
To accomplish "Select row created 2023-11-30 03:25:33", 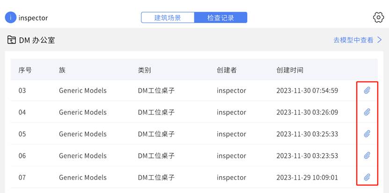I will (x=194, y=134).
